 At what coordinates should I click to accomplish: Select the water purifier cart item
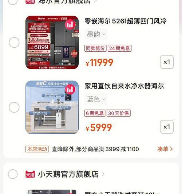point(14,107)
